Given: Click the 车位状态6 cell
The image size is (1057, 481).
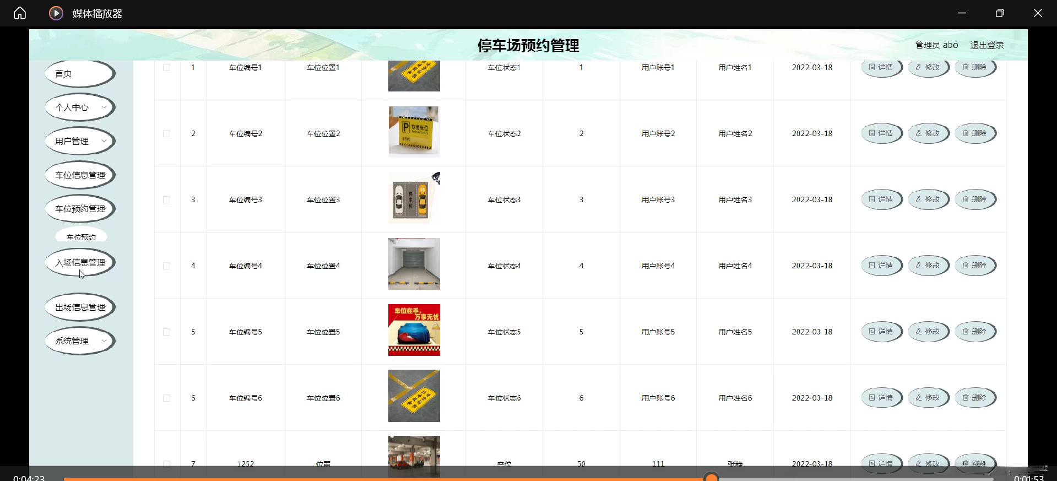Looking at the screenshot, I should (x=504, y=398).
